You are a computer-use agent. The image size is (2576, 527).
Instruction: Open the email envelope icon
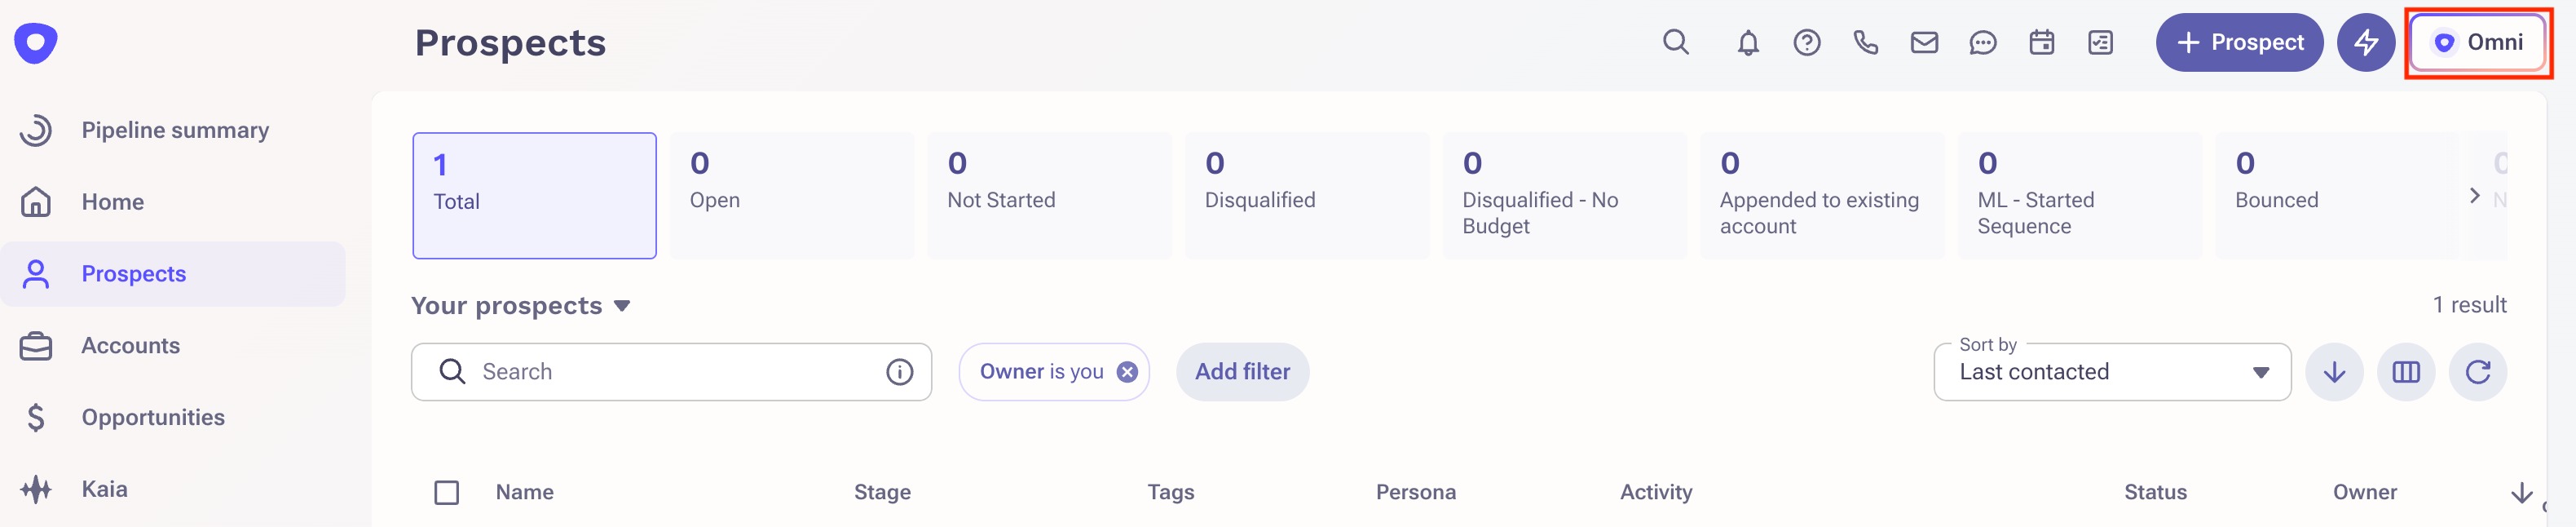1924,42
